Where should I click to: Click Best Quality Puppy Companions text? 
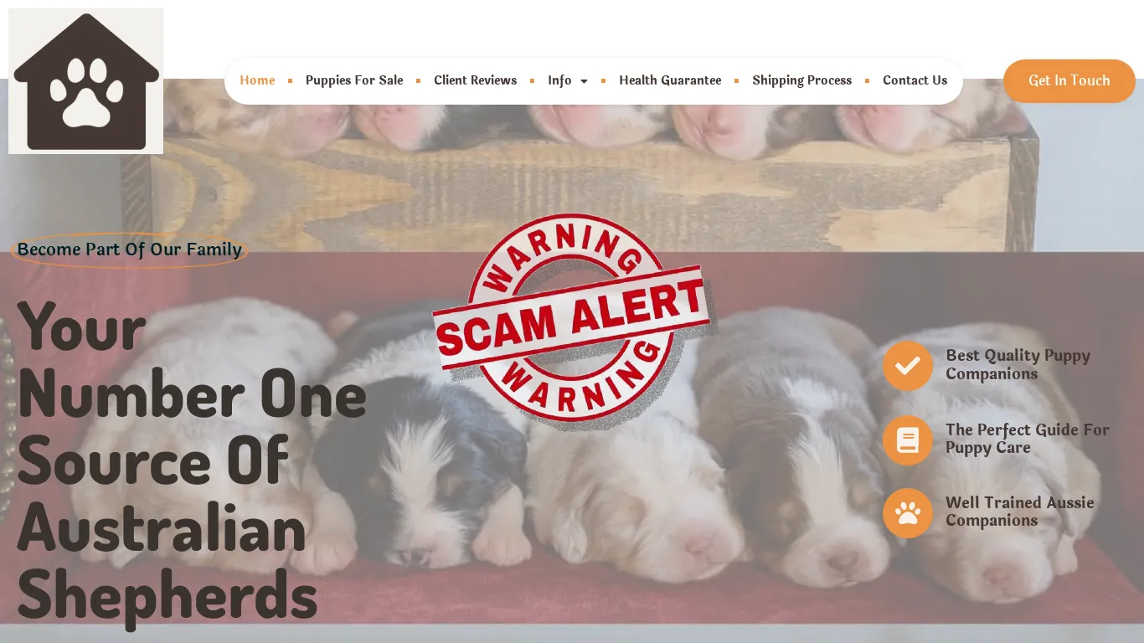click(1018, 364)
